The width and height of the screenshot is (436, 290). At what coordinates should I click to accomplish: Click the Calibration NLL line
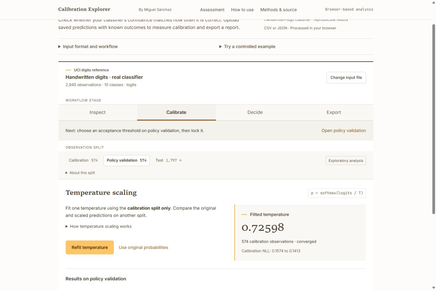271,251
